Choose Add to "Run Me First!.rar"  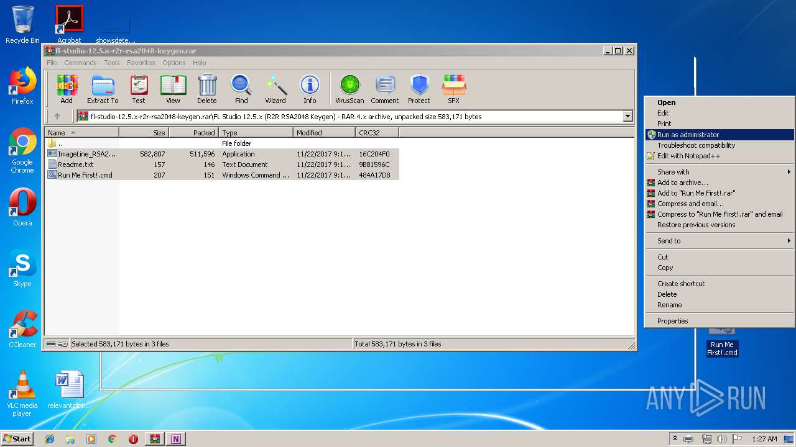720,193
